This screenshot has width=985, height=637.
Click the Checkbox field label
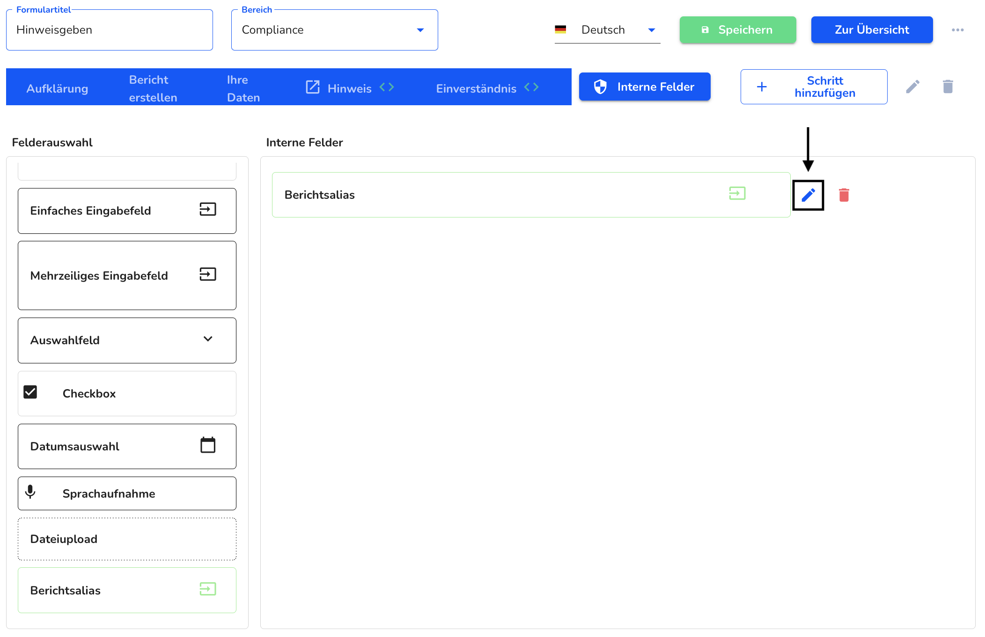coord(89,393)
